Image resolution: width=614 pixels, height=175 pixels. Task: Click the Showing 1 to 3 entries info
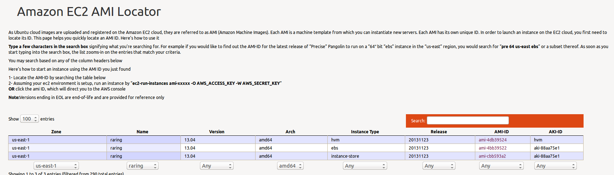point(66,173)
